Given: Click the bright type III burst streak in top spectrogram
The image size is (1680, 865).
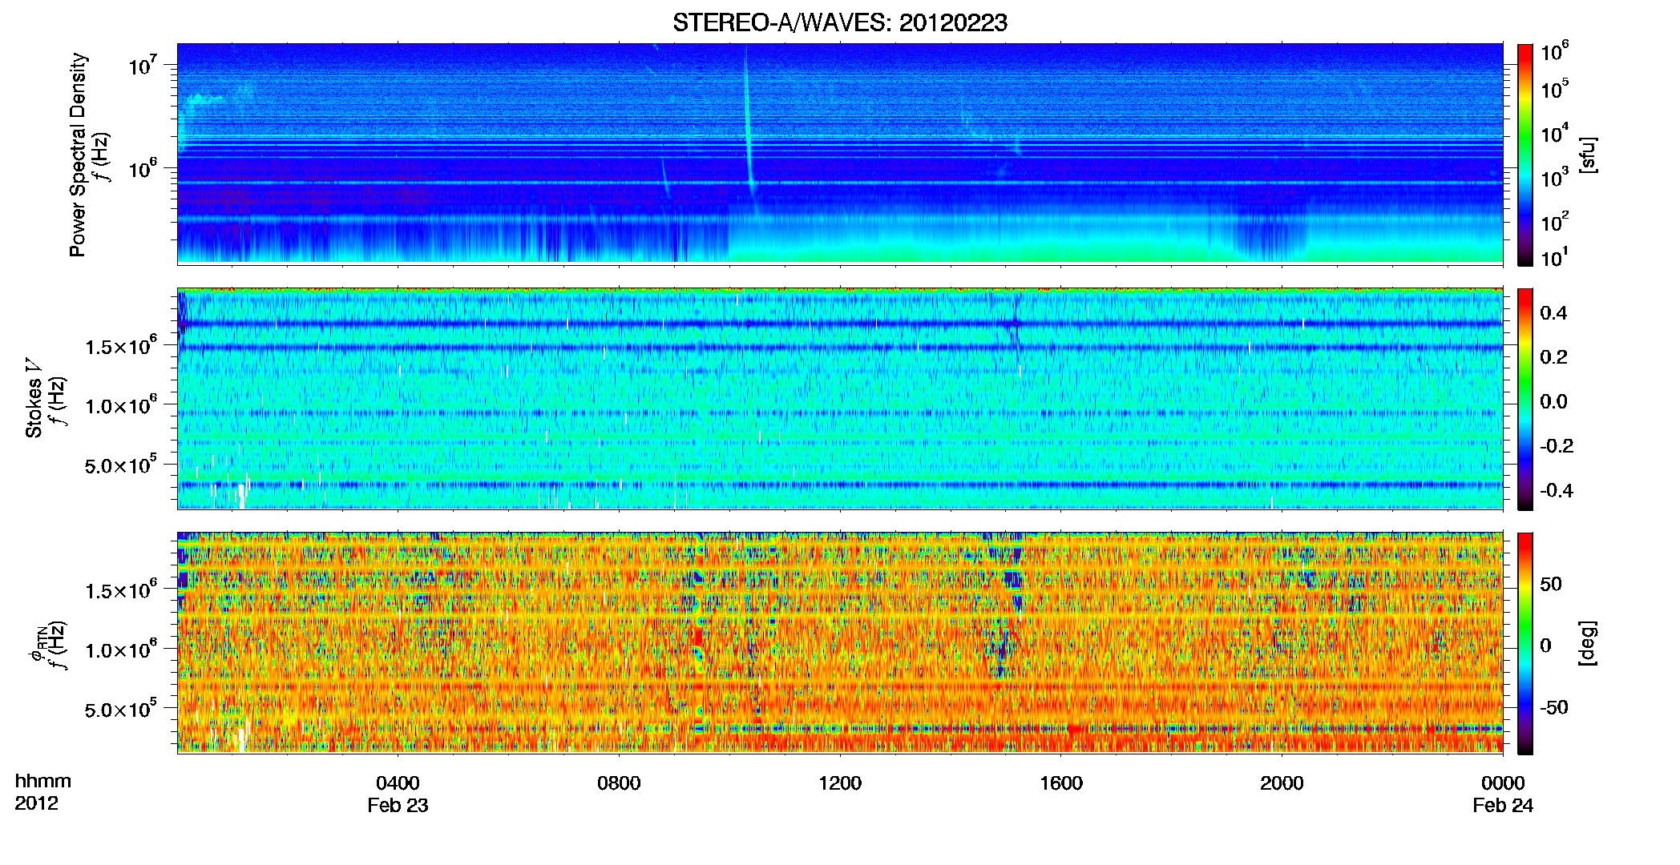Looking at the screenshot, I should point(749,120).
